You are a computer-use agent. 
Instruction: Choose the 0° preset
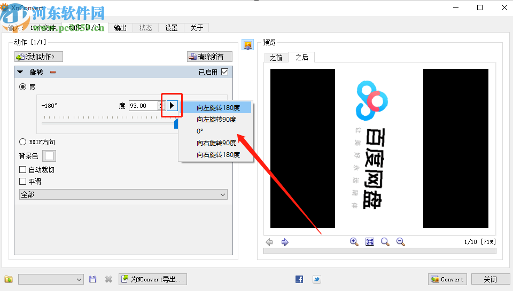coord(216,131)
